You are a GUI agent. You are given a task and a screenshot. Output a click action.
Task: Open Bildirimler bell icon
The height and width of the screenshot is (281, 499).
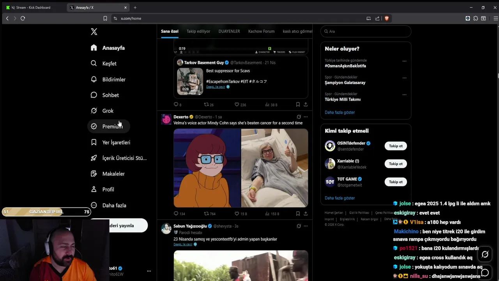(x=94, y=79)
